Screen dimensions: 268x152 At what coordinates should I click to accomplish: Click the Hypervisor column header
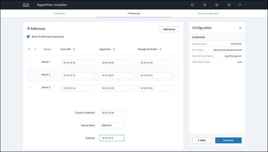tap(105, 49)
